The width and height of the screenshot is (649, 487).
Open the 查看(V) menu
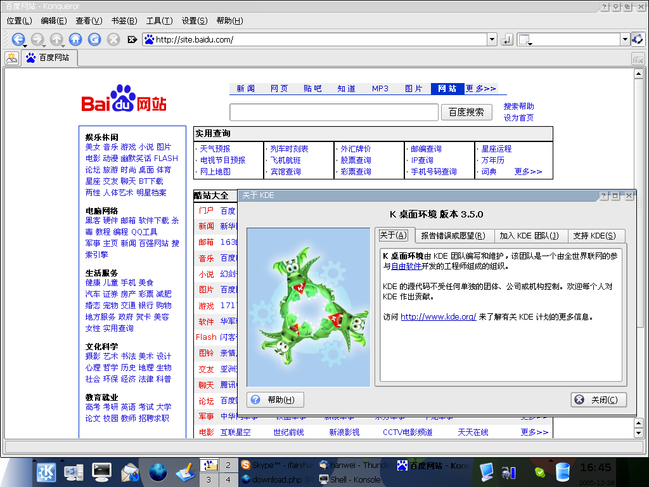coord(89,21)
